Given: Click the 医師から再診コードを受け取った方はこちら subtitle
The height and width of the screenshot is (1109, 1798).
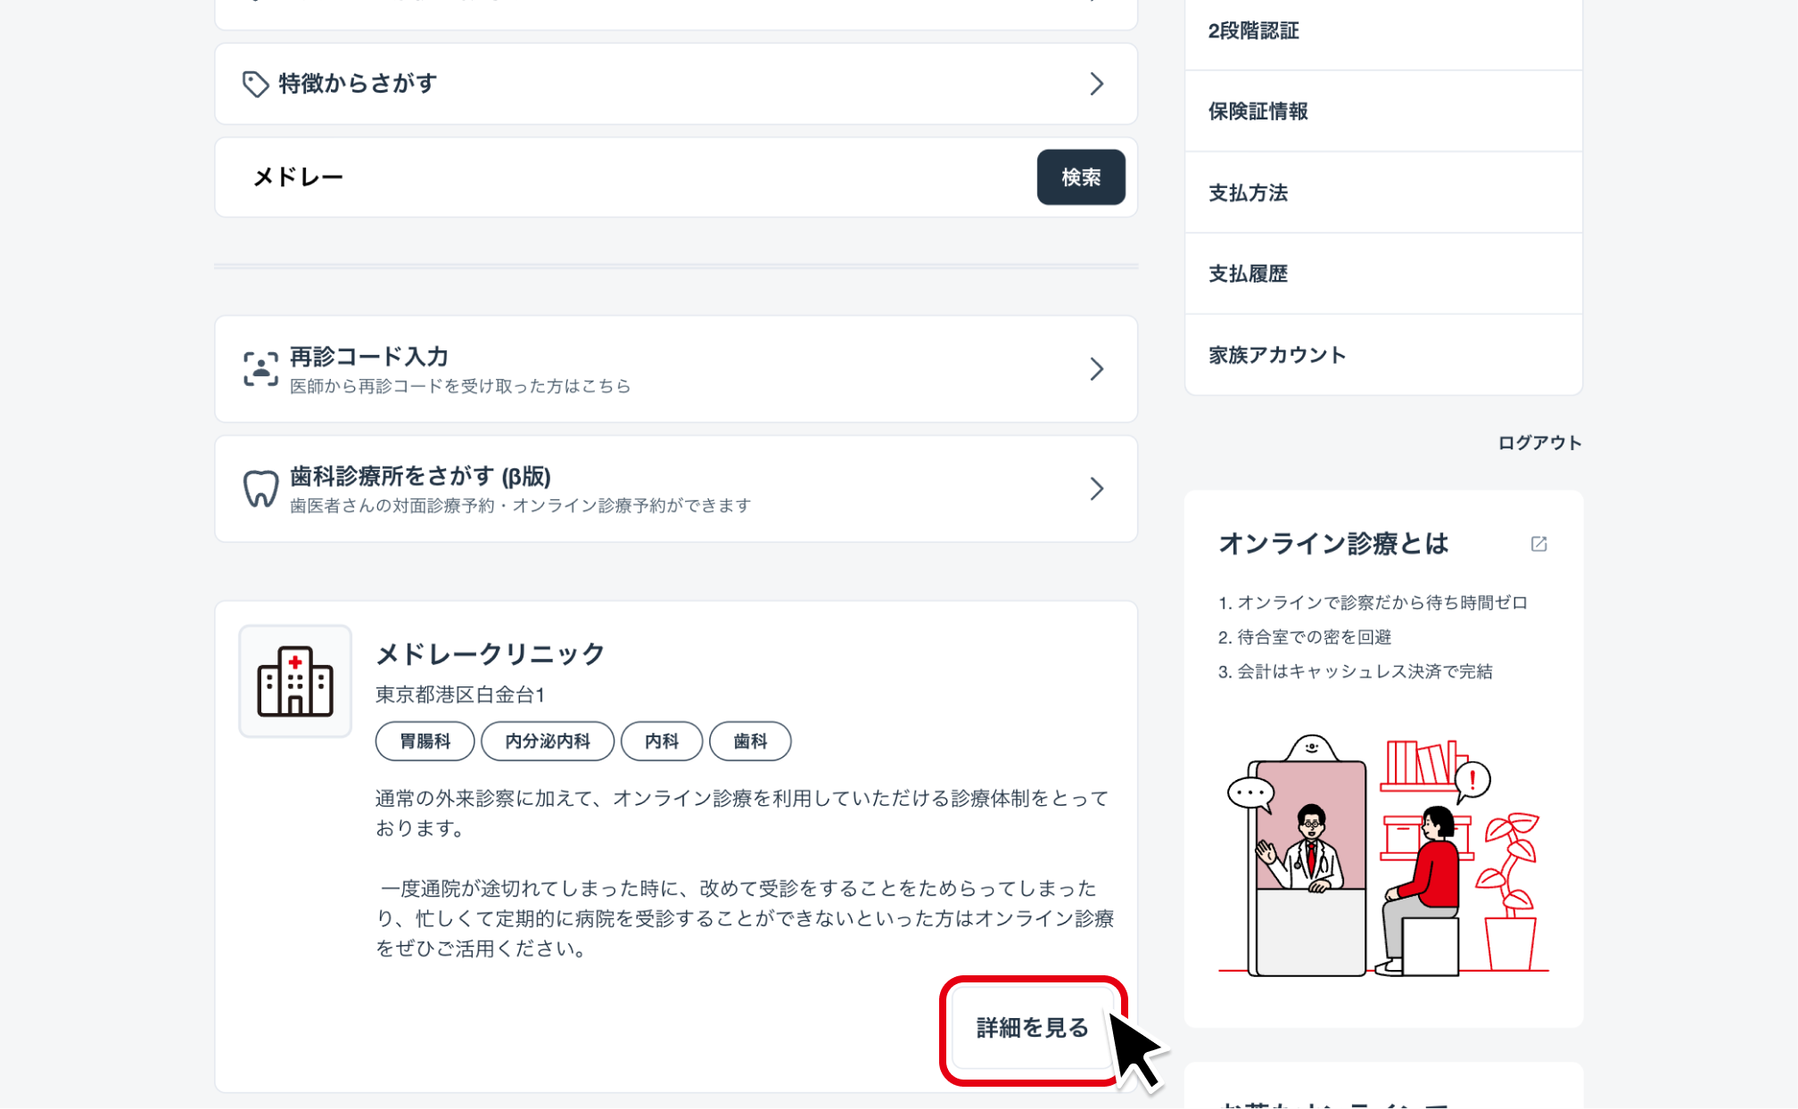Looking at the screenshot, I should [x=460, y=386].
